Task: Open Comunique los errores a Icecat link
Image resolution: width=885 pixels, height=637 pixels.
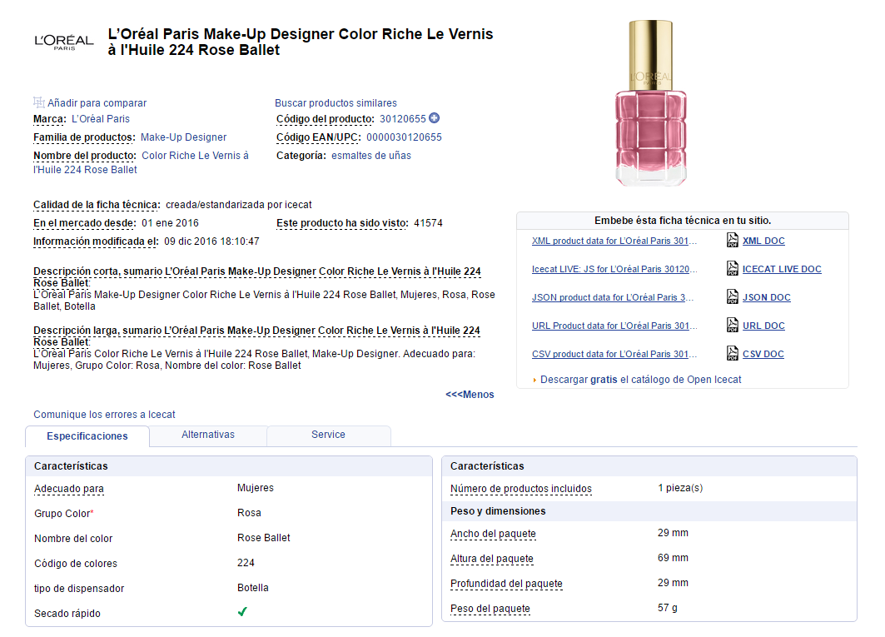Action: click(104, 415)
